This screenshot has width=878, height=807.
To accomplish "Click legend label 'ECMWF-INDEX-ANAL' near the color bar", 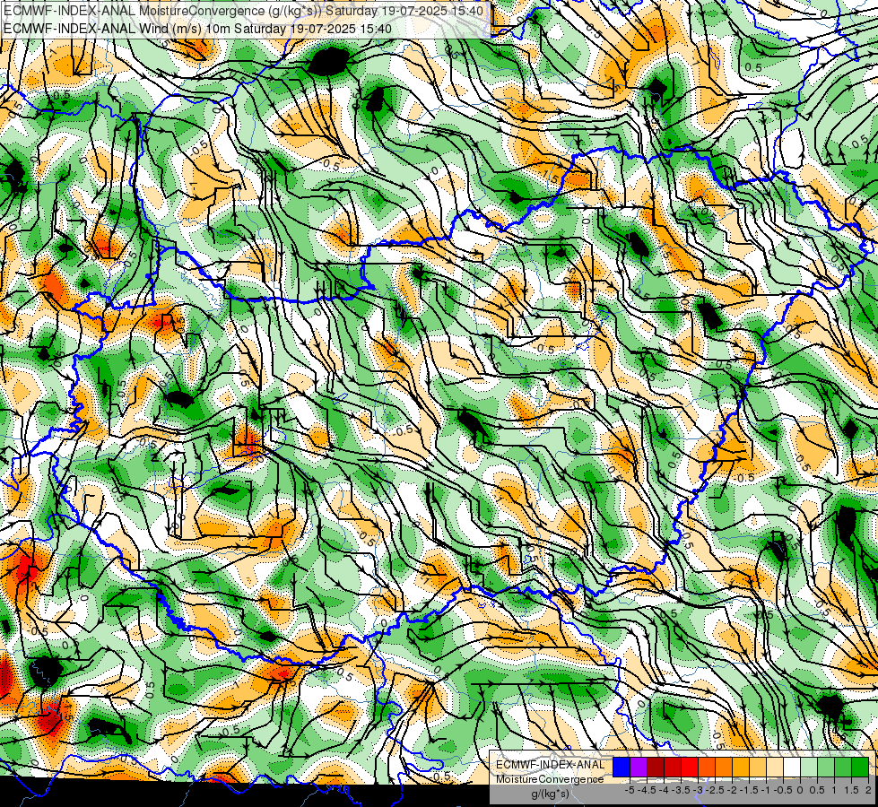I will (x=551, y=765).
